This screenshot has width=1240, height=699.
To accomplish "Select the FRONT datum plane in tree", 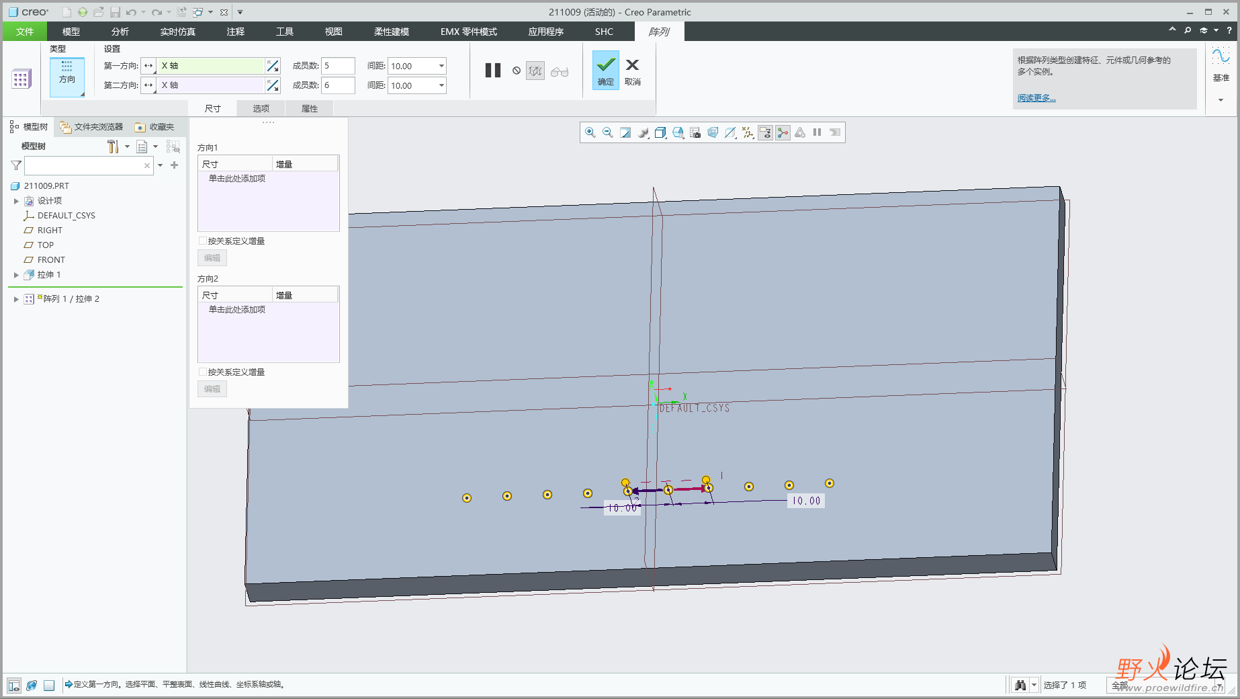I will 51,260.
